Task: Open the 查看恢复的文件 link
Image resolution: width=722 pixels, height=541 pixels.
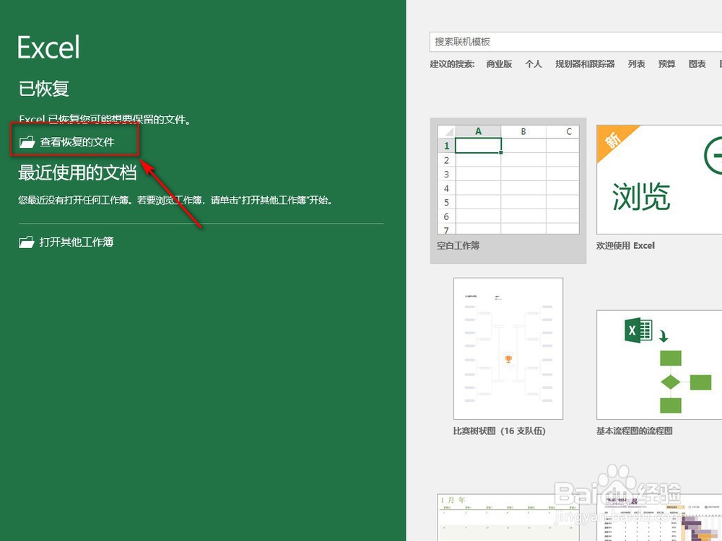Action: (77, 141)
